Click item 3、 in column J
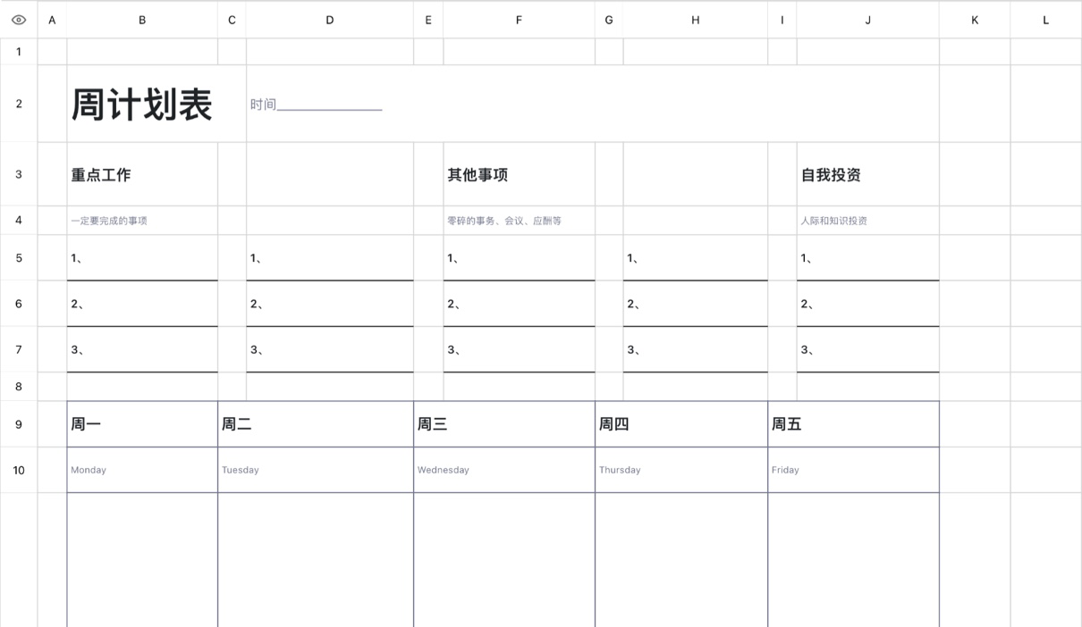The width and height of the screenshot is (1082, 627). click(x=867, y=350)
